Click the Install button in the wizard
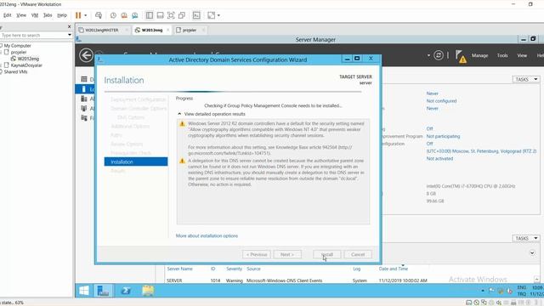The height and width of the screenshot is (306, 544). (326, 254)
